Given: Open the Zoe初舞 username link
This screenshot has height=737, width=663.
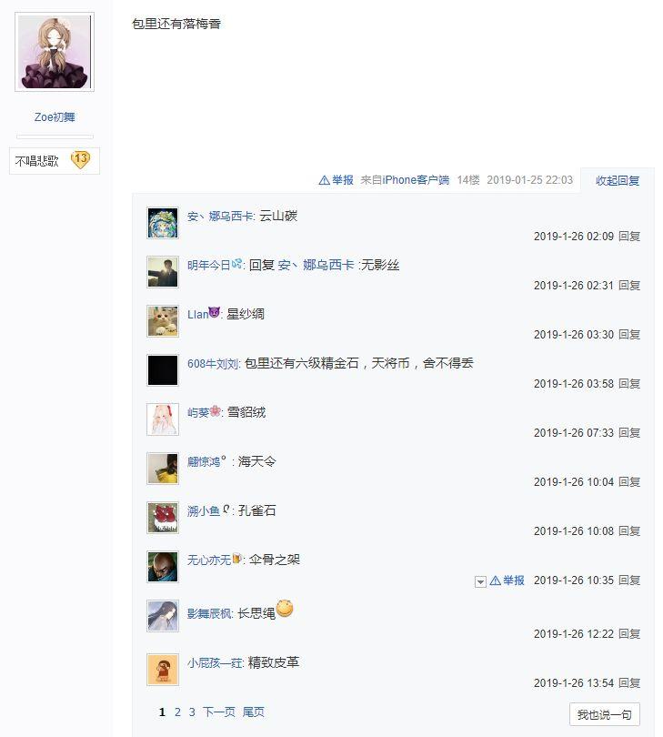Looking at the screenshot, I should pos(55,117).
